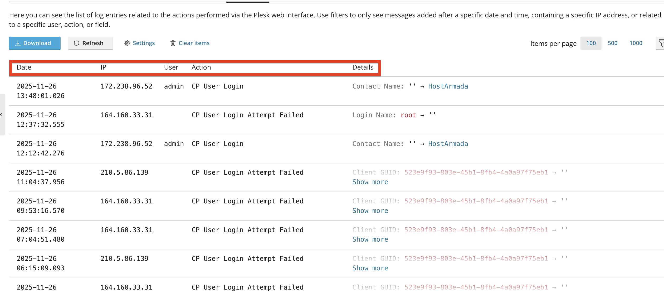Collapse the left sidebar arrow handle
This screenshot has width=664, height=293.
2,115
